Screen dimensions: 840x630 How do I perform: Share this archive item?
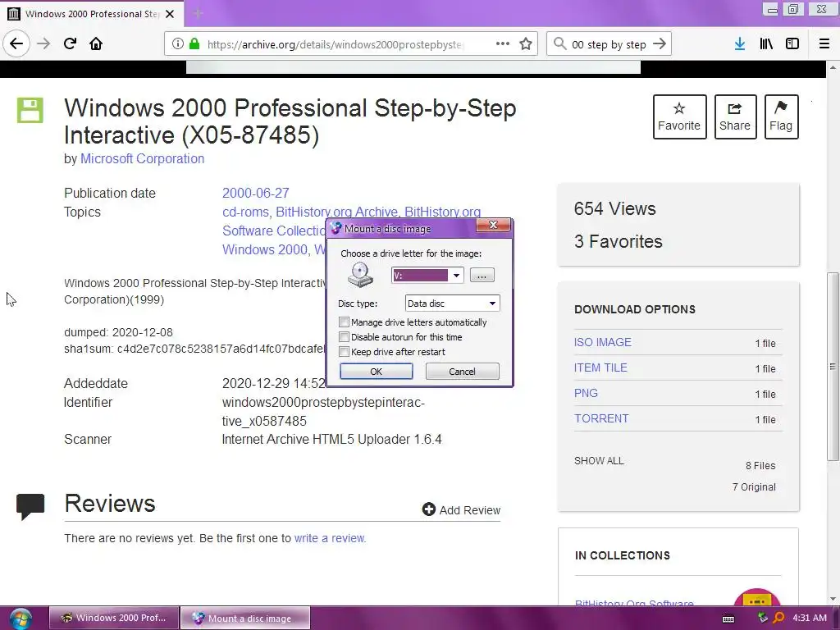pos(735,116)
